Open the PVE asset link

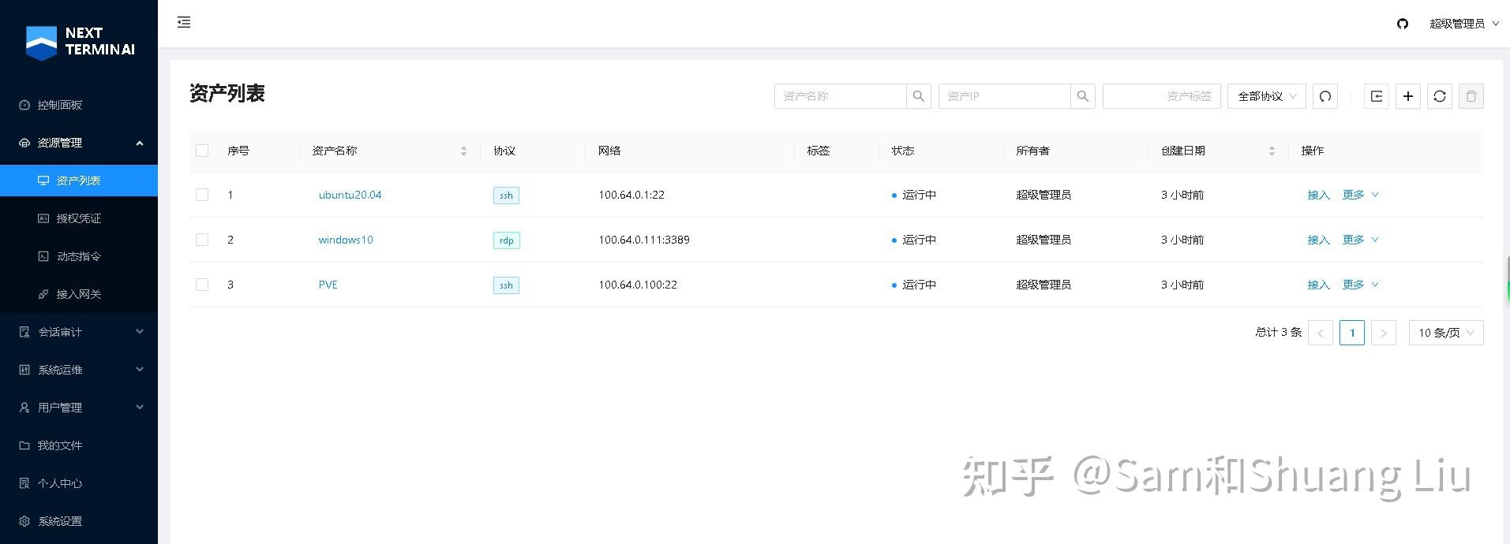point(328,285)
